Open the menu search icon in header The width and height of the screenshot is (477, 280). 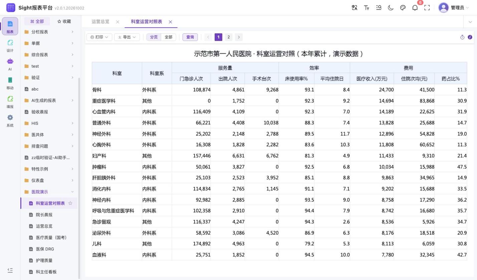pos(379,8)
